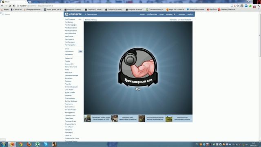
Task: Go to люди in the top navigation
Action: [142, 14]
